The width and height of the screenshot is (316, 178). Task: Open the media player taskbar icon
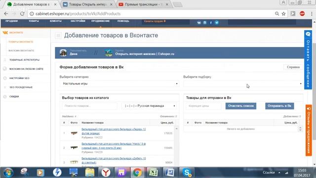coord(40,173)
